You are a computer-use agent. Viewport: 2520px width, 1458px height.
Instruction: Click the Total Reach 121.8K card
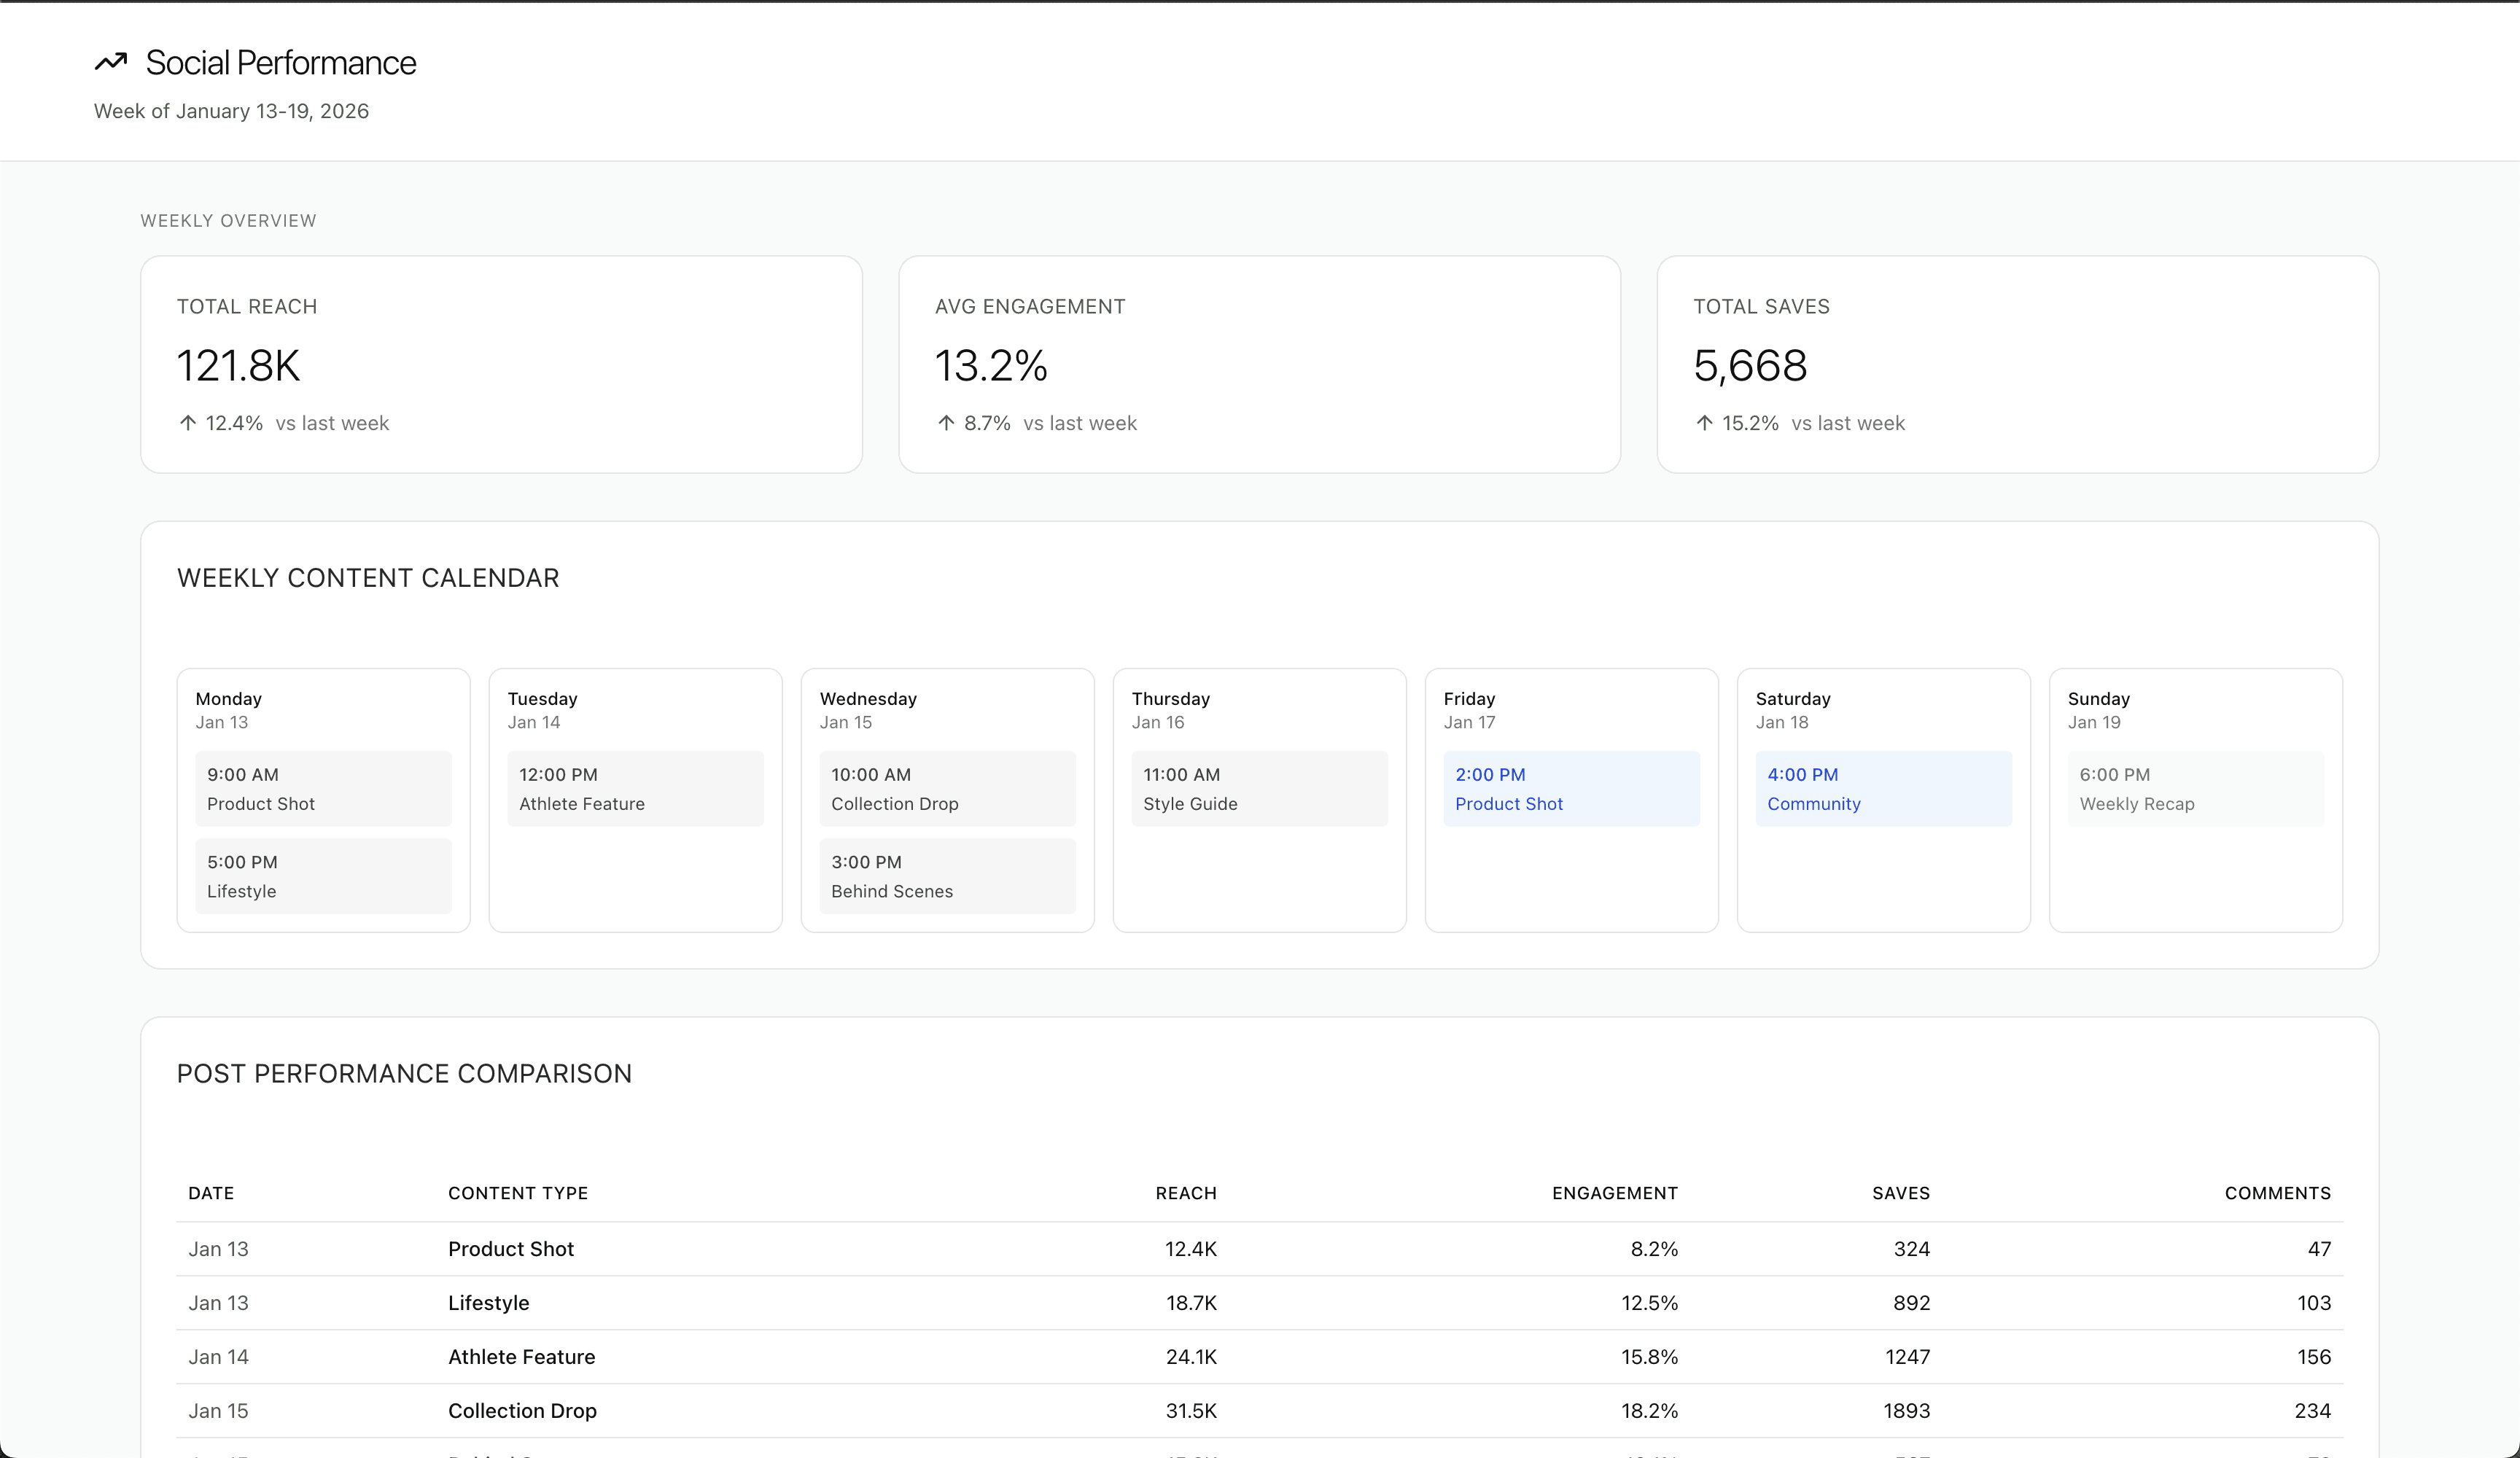[501, 364]
